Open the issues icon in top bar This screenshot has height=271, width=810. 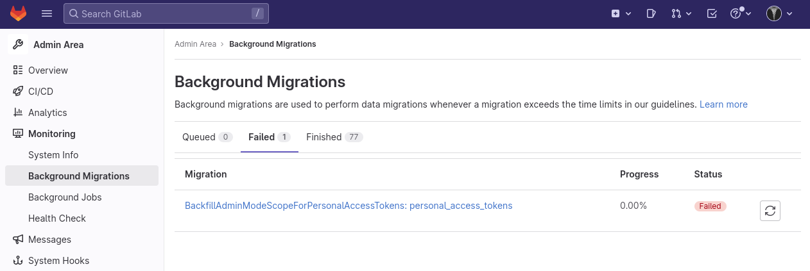[x=651, y=13]
